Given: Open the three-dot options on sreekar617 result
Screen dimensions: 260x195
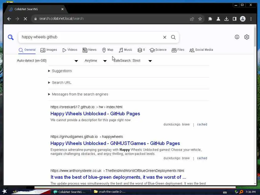Looking at the screenshot, I should [x=193, y=125].
